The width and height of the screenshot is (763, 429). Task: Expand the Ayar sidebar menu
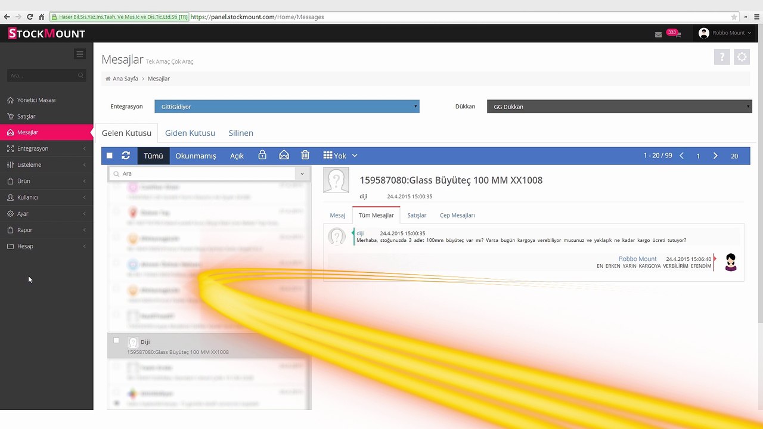(46, 213)
